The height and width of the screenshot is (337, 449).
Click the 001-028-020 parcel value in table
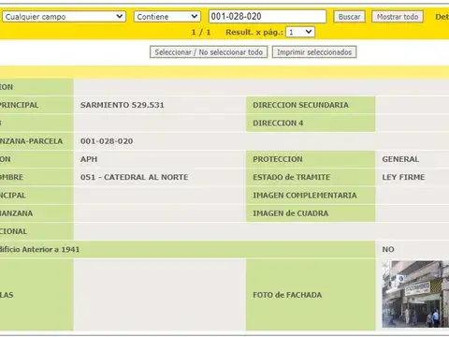(x=107, y=141)
